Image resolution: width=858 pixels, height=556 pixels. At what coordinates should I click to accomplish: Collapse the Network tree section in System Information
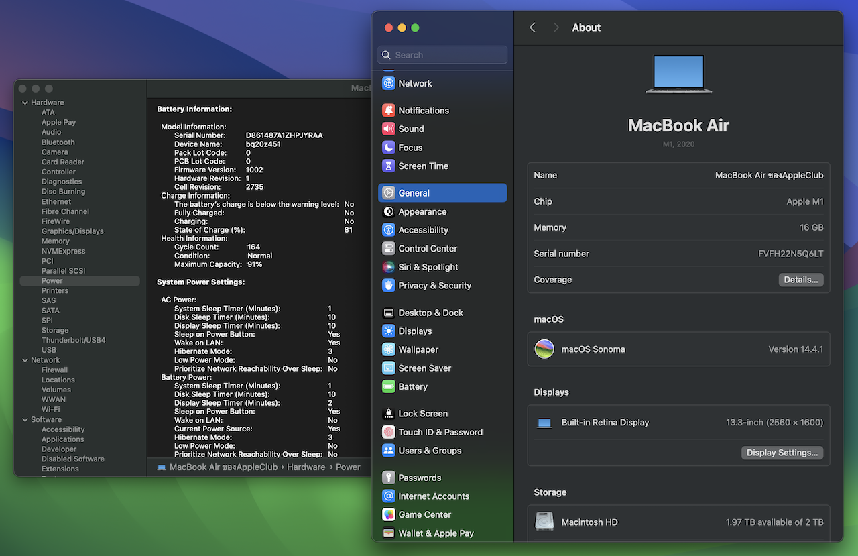click(25, 360)
